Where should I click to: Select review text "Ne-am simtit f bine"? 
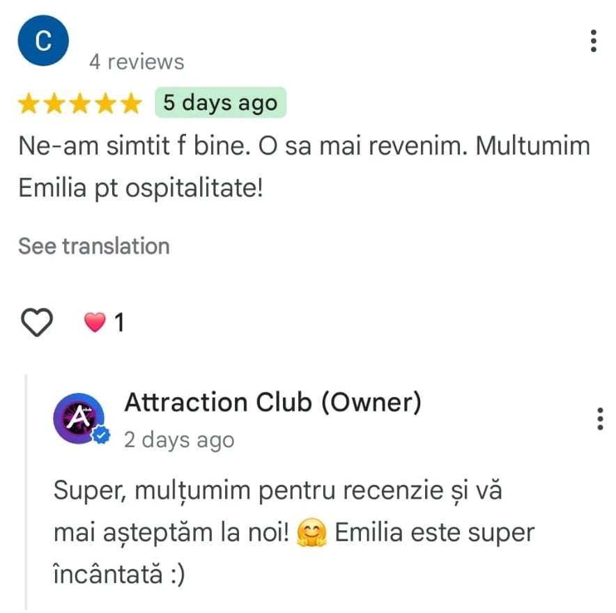(x=134, y=146)
